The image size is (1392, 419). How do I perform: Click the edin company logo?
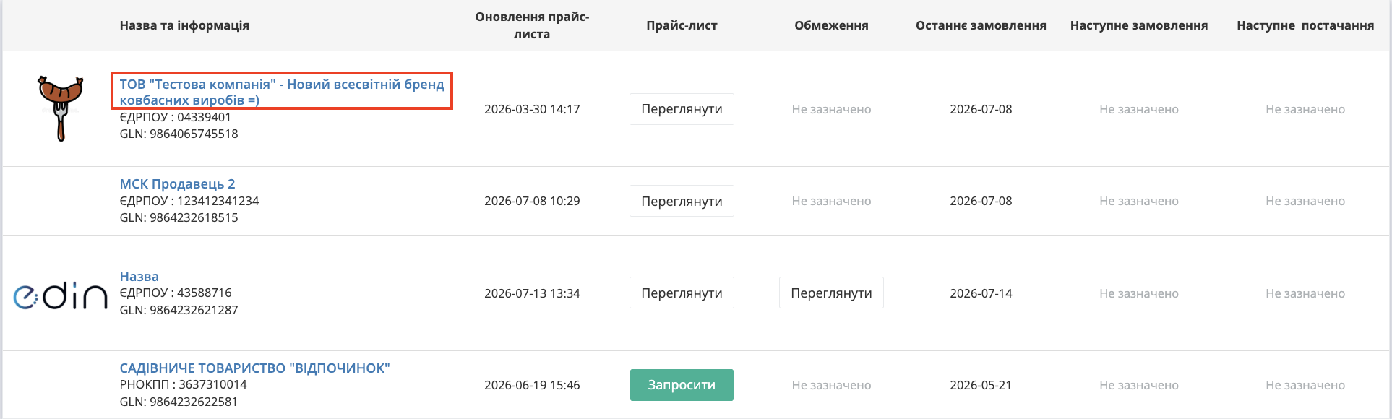(61, 294)
